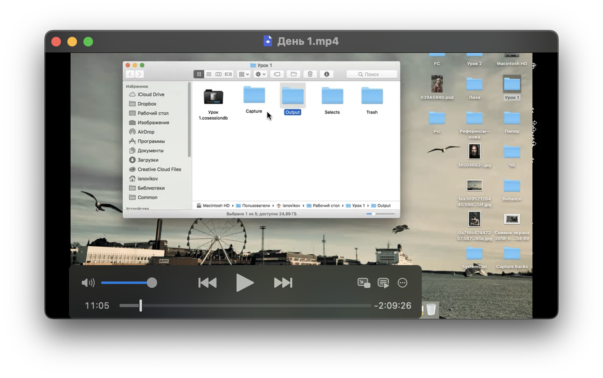603x378 pixels.
Task: Click the День 1.mp4 file icon in title bar
Action: 268,41
